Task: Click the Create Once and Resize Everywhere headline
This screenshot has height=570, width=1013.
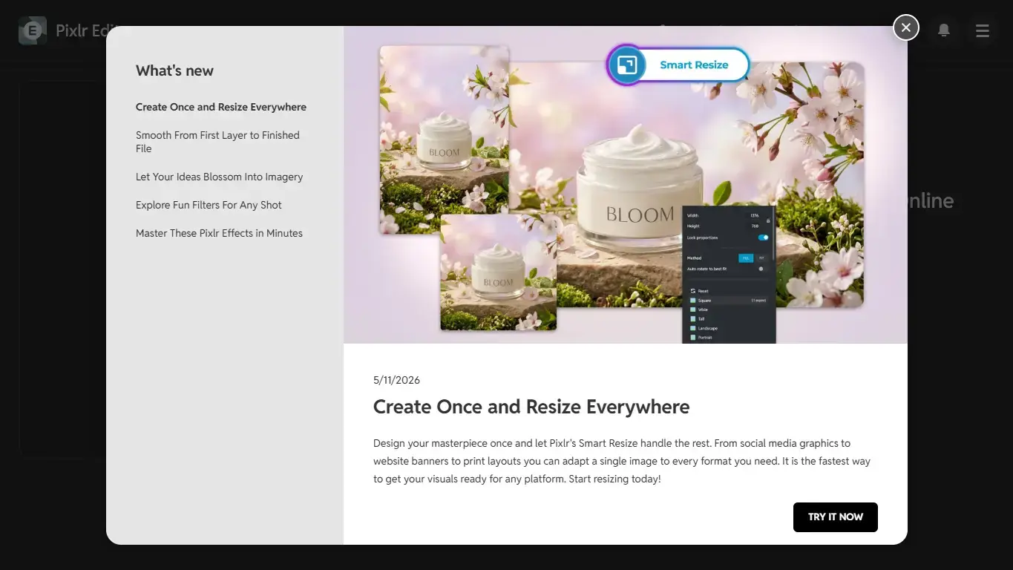Action: [531, 407]
